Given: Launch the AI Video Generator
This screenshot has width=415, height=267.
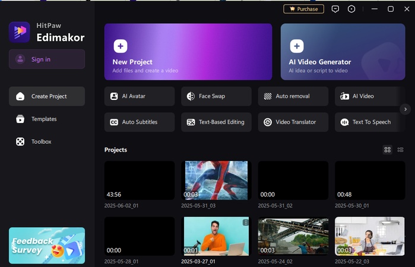Looking at the screenshot, I should click(x=343, y=52).
